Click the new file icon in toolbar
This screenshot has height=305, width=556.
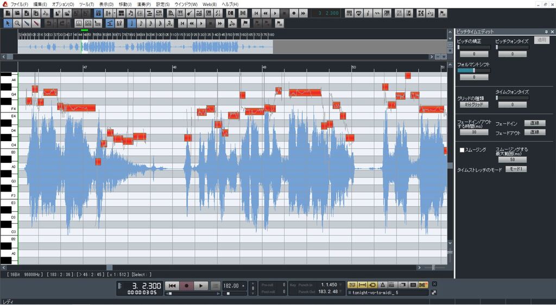(8, 13)
